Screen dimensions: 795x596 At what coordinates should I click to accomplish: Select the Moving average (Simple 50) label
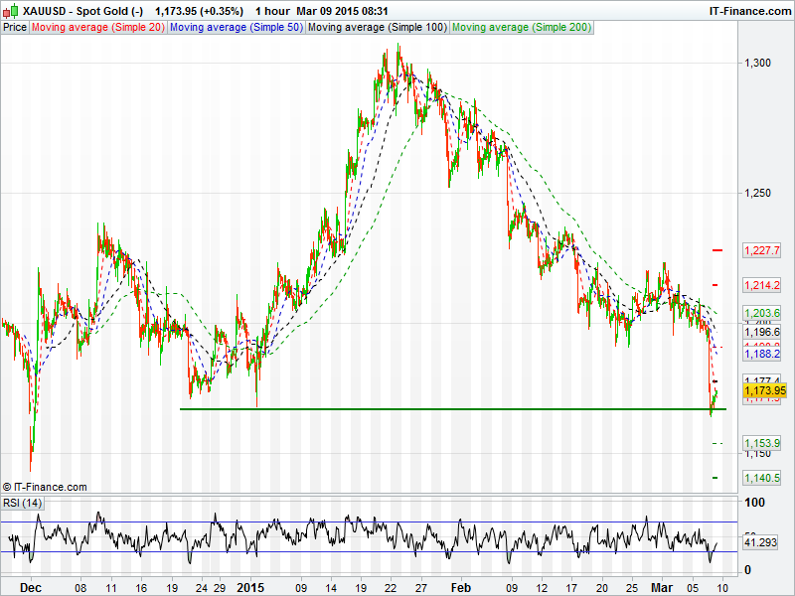click(x=236, y=27)
